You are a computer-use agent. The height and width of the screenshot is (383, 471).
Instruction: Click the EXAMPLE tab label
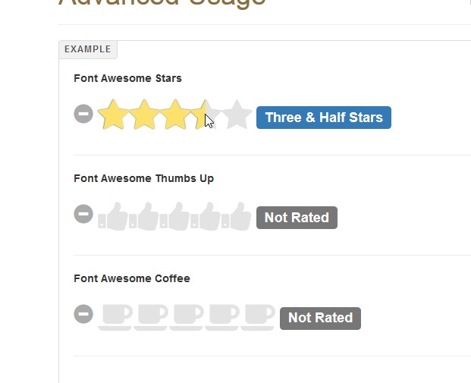click(88, 49)
